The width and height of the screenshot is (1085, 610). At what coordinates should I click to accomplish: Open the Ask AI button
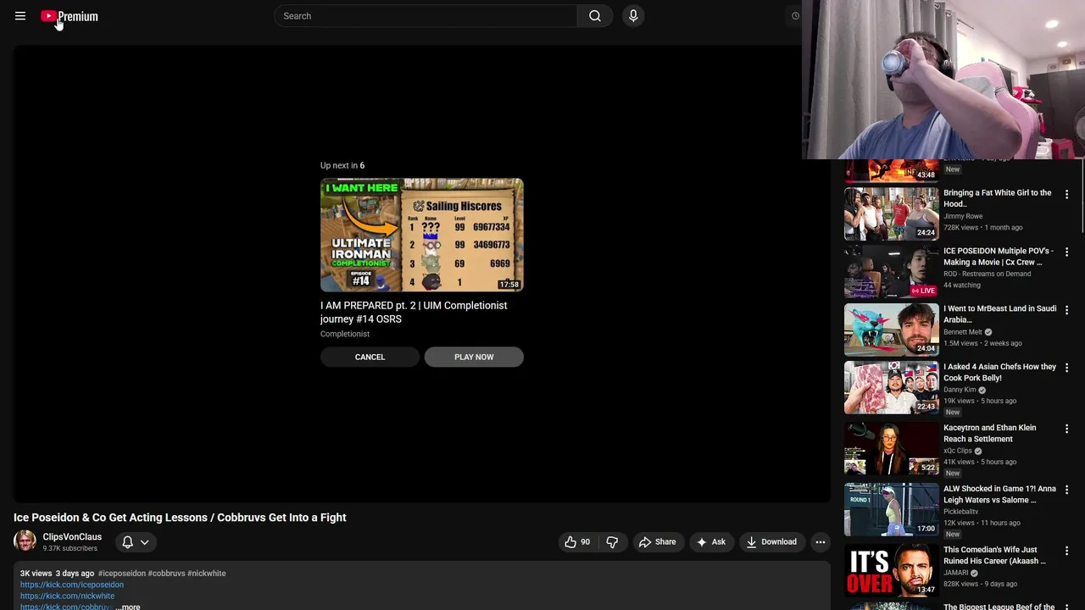point(711,542)
